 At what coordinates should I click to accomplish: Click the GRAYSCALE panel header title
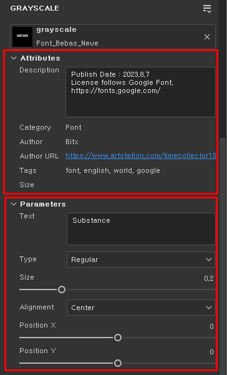(35, 8)
